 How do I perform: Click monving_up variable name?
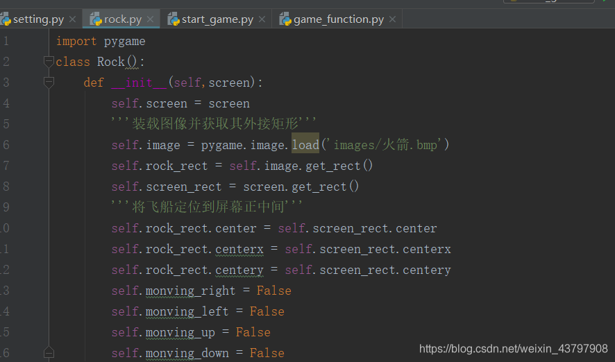click(180, 332)
